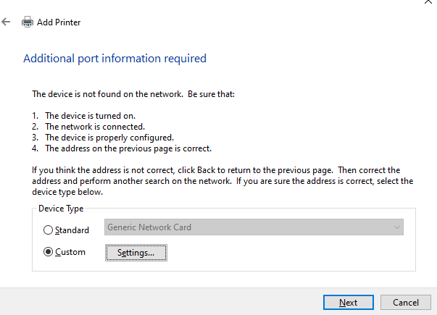Click the line 'The device is turned on'

(90, 115)
